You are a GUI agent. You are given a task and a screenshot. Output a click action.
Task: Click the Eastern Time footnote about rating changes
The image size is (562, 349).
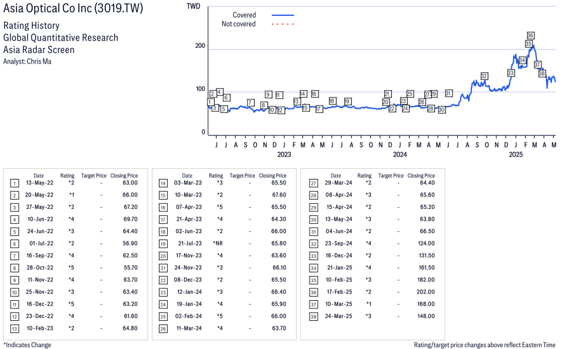pyautogui.click(x=484, y=345)
